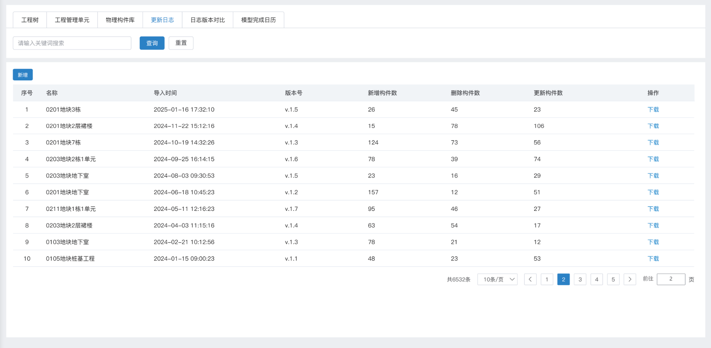Switch to the 物理构件库 tab
Image resolution: width=711 pixels, height=348 pixels.
coord(120,20)
